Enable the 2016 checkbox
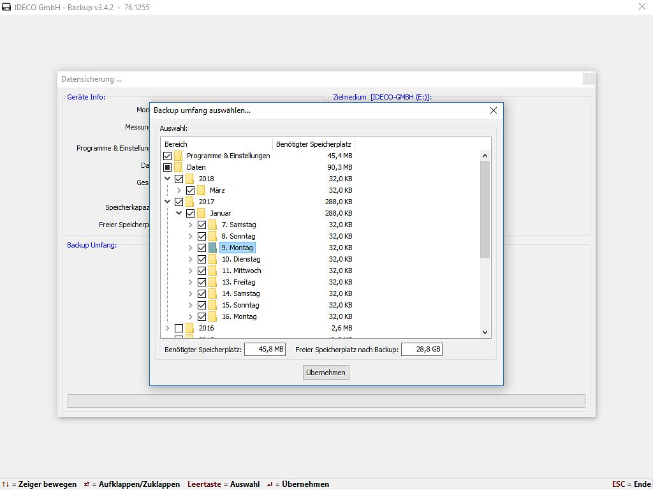Screen dimensions: 653x490 (x=179, y=328)
